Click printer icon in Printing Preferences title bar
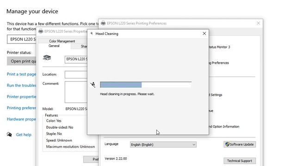Screen dimensions: 296x166 103,23
